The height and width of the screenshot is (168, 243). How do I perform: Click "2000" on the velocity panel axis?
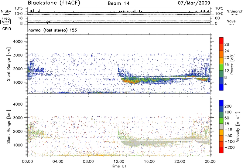[18, 131]
